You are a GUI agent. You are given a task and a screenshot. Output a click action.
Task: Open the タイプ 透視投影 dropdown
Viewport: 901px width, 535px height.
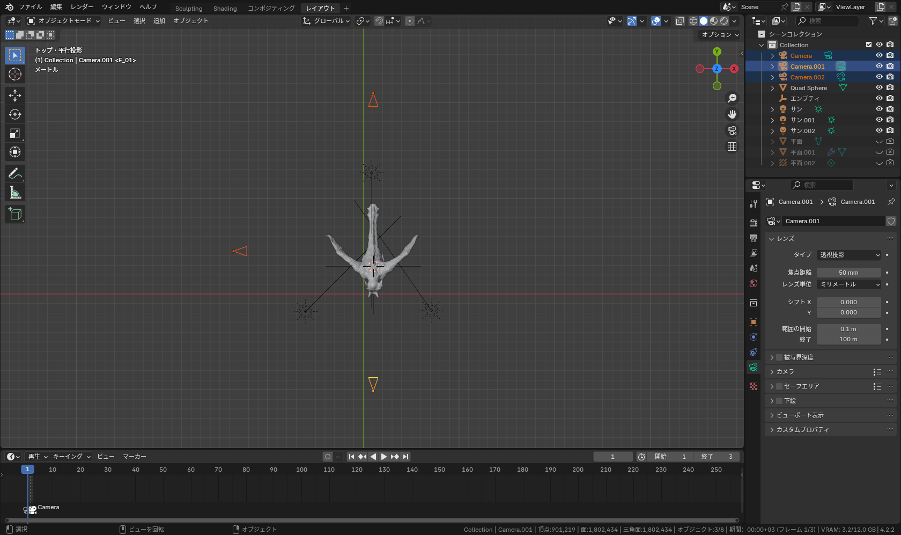coord(849,255)
